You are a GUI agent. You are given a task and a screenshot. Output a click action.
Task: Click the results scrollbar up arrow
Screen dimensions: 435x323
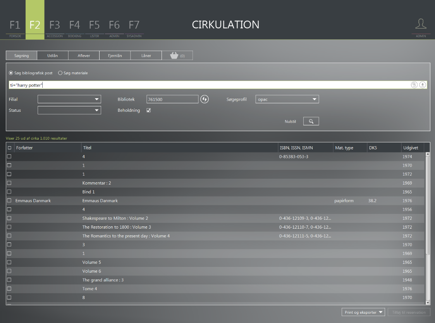coord(428,154)
